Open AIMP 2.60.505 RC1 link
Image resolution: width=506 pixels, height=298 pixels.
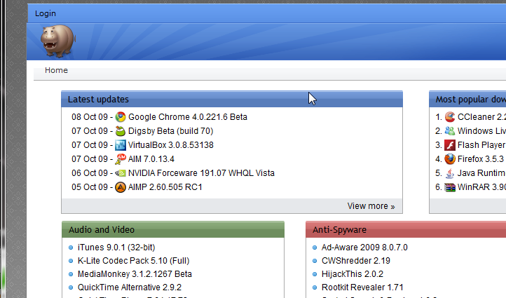pos(165,187)
